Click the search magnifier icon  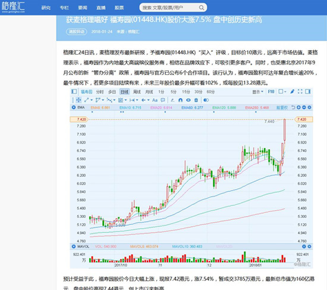click(201, 8)
